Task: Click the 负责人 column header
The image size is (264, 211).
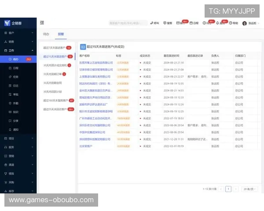Action: tap(215, 56)
